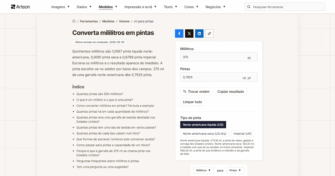This screenshot has height=176, width=335.
Task: Jump to 'cabem num litro' section
Action: pos(108,133)
